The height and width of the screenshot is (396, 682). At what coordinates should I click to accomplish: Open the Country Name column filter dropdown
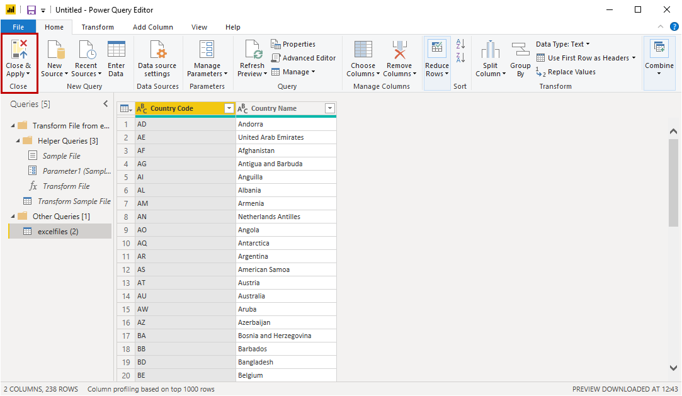329,109
